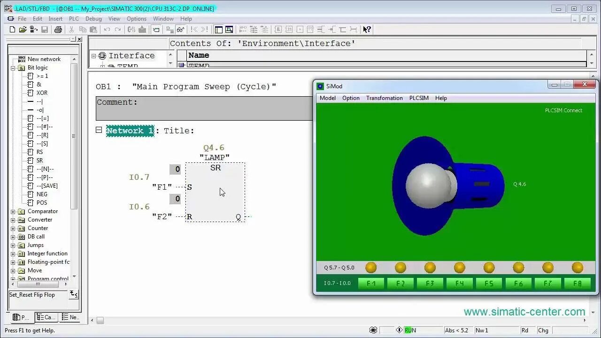Toggle the F3 input button in SiMod
The height and width of the screenshot is (338, 601).
point(430,284)
